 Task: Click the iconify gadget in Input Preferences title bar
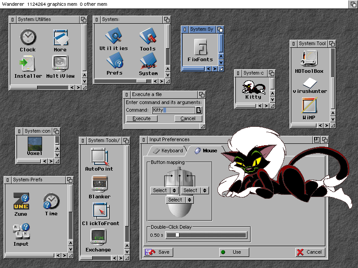coord(317,140)
